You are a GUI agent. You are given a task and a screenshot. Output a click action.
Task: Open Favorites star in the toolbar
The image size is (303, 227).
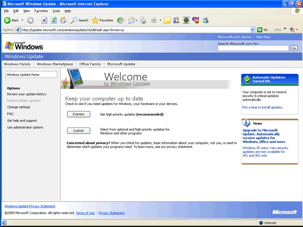point(95,20)
